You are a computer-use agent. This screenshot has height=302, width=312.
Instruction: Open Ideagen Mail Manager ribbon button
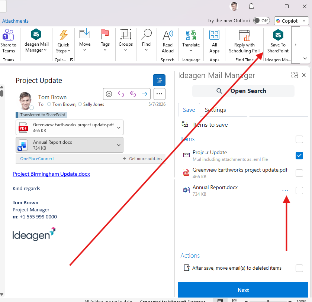(36, 41)
